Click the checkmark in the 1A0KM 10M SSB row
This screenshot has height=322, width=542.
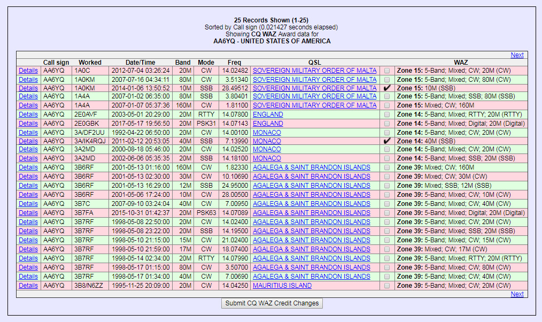(x=387, y=88)
